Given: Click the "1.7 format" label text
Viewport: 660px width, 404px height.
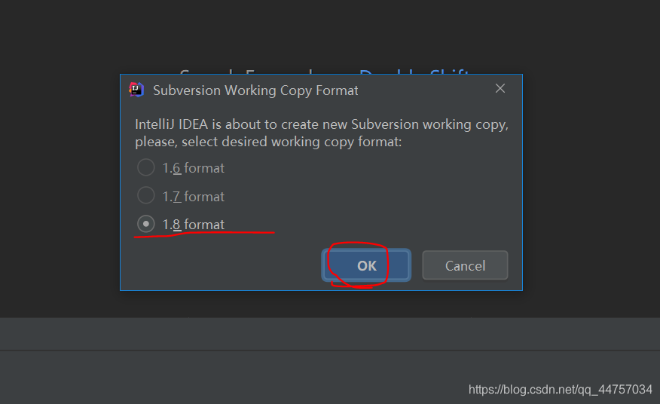Looking at the screenshot, I should click(194, 197).
